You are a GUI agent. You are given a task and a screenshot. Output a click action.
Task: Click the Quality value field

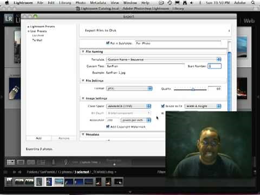(x=214, y=89)
